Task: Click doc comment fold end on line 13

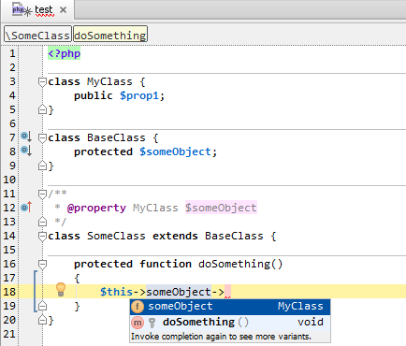Action: (42, 222)
